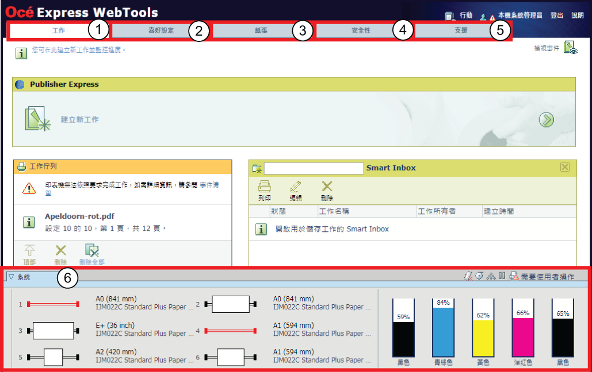
Task: Click the user icon with warning badge
Action: [487, 17]
